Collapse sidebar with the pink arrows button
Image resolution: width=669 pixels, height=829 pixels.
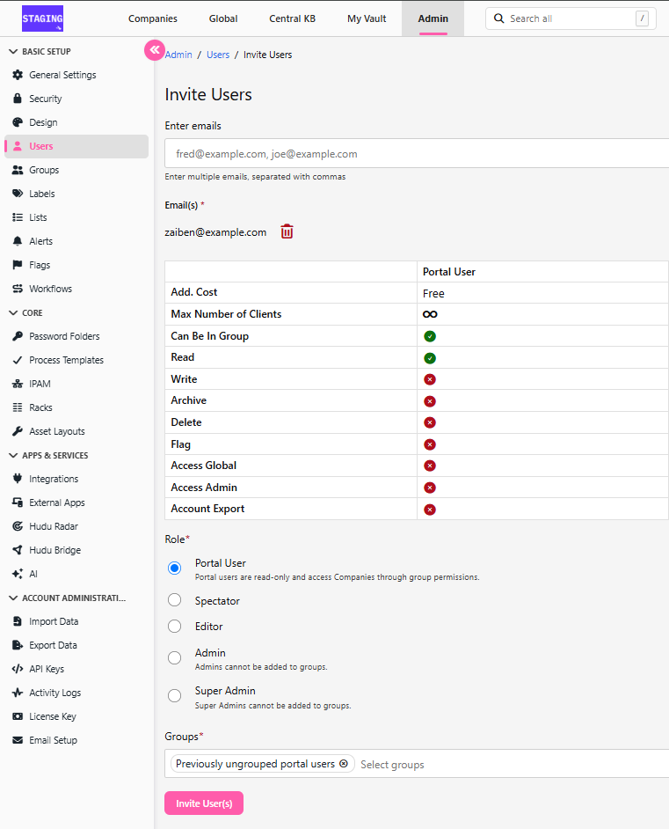pos(154,50)
